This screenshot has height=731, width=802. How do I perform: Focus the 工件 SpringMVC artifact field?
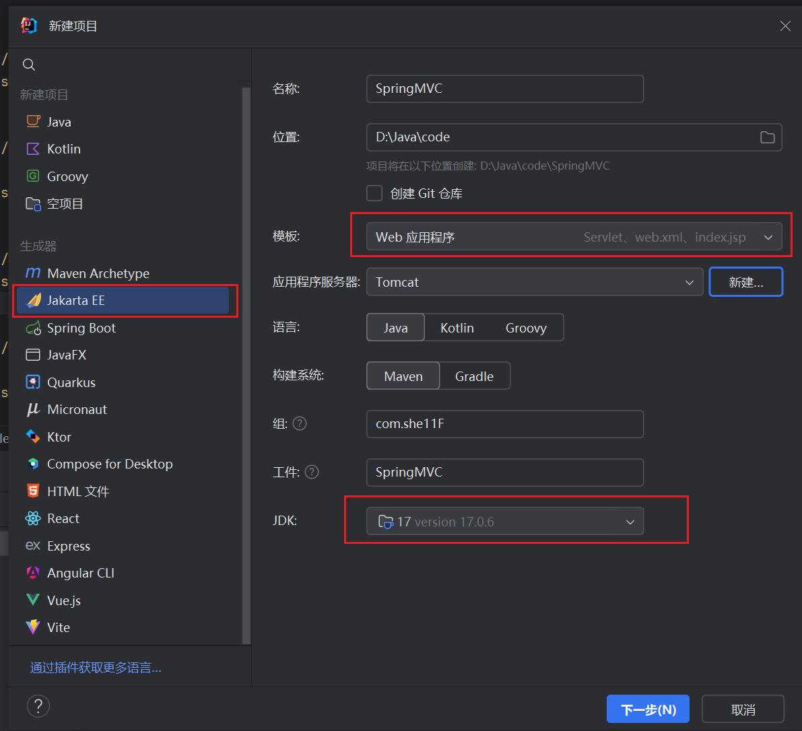[505, 472]
